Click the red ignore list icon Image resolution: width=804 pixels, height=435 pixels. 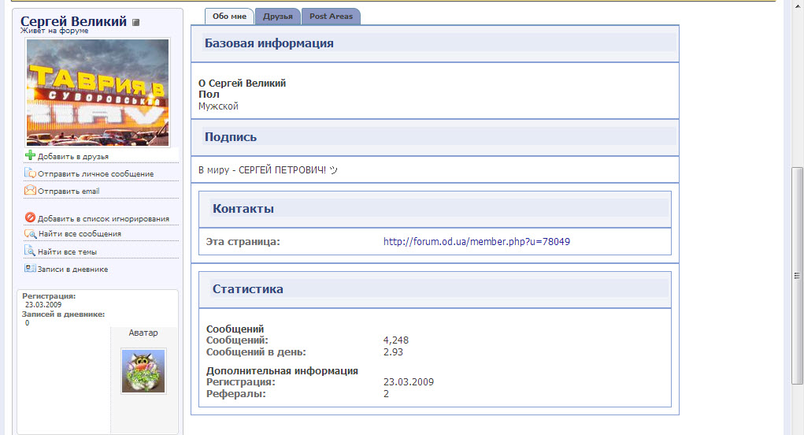click(31, 217)
